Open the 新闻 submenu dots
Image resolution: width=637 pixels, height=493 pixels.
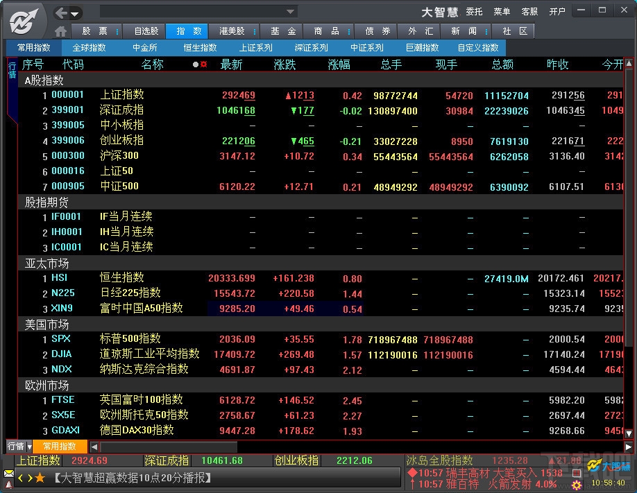[486, 31]
